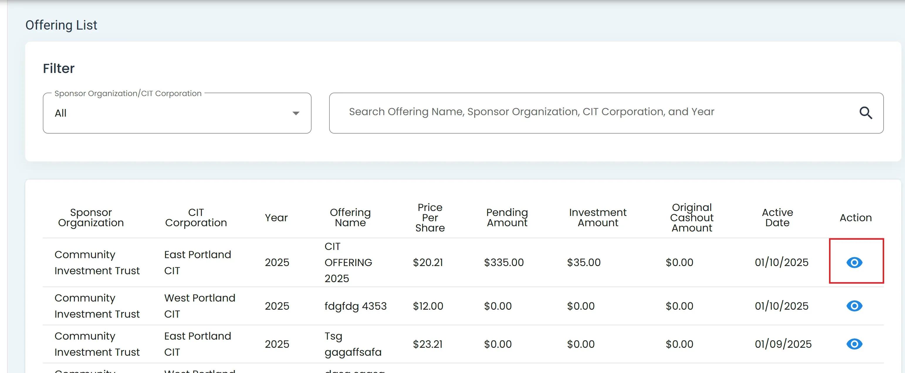This screenshot has width=905, height=373.
Task: Click the Price Per Share column header
Action: [x=430, y=217]
